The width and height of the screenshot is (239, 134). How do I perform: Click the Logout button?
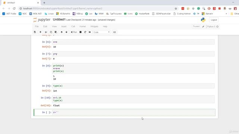(x=214, y=20)
